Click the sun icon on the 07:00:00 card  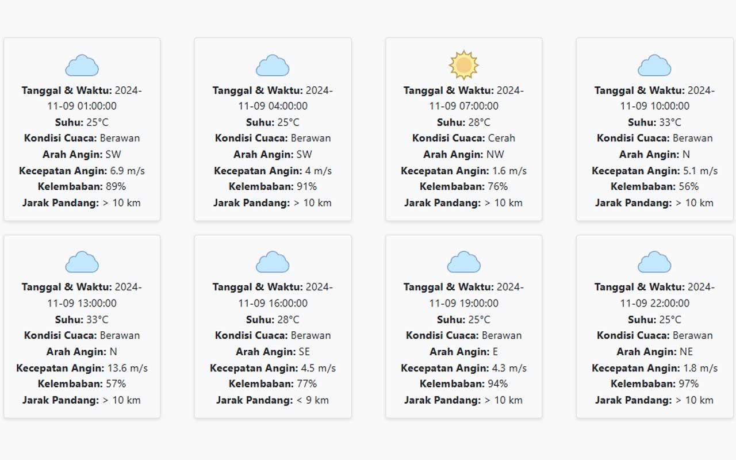(x=463, y=65)
